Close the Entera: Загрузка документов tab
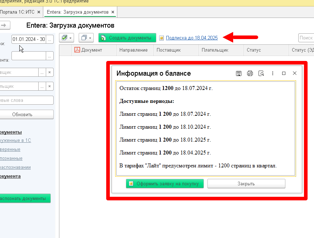Screen dimensions: 314x238 113,12
